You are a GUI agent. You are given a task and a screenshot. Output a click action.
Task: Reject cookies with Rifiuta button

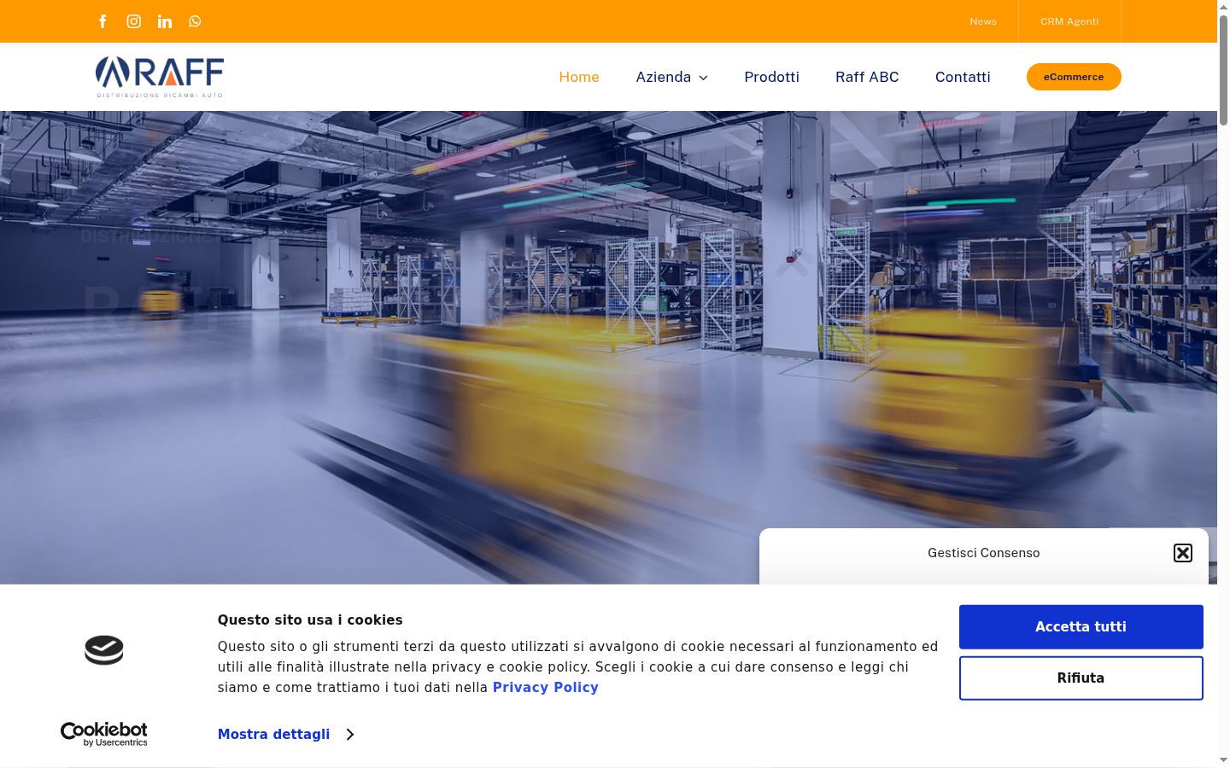coord(1081,678)
